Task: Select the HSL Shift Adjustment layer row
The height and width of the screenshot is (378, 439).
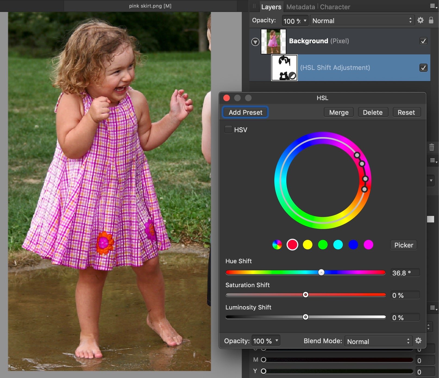Action: 340,68
